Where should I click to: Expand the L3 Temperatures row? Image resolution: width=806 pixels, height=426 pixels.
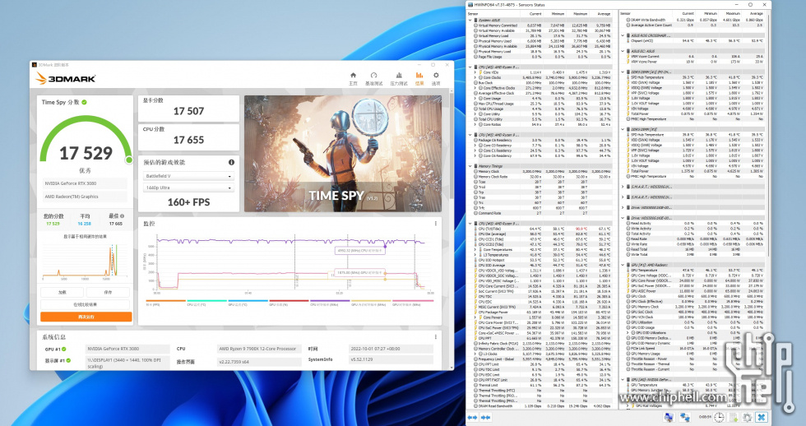click(475, 255)
